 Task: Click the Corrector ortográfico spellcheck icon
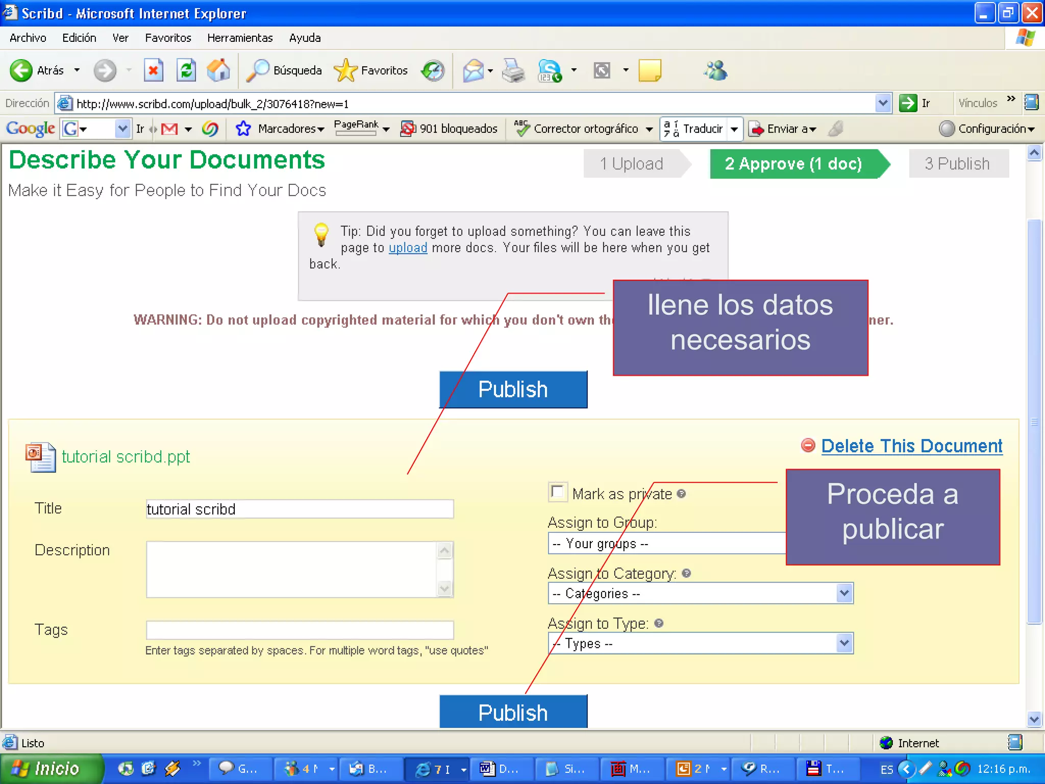click(x=521, y=129)
